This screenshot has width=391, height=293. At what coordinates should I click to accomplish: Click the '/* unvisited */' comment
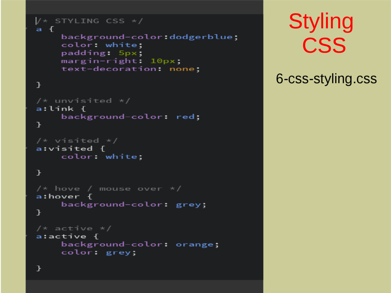tap(83, 101)
